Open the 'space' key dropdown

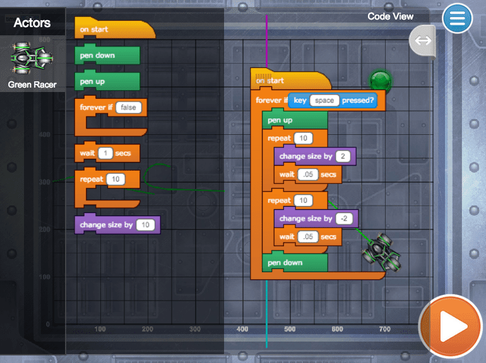click(x=324, y=100)
